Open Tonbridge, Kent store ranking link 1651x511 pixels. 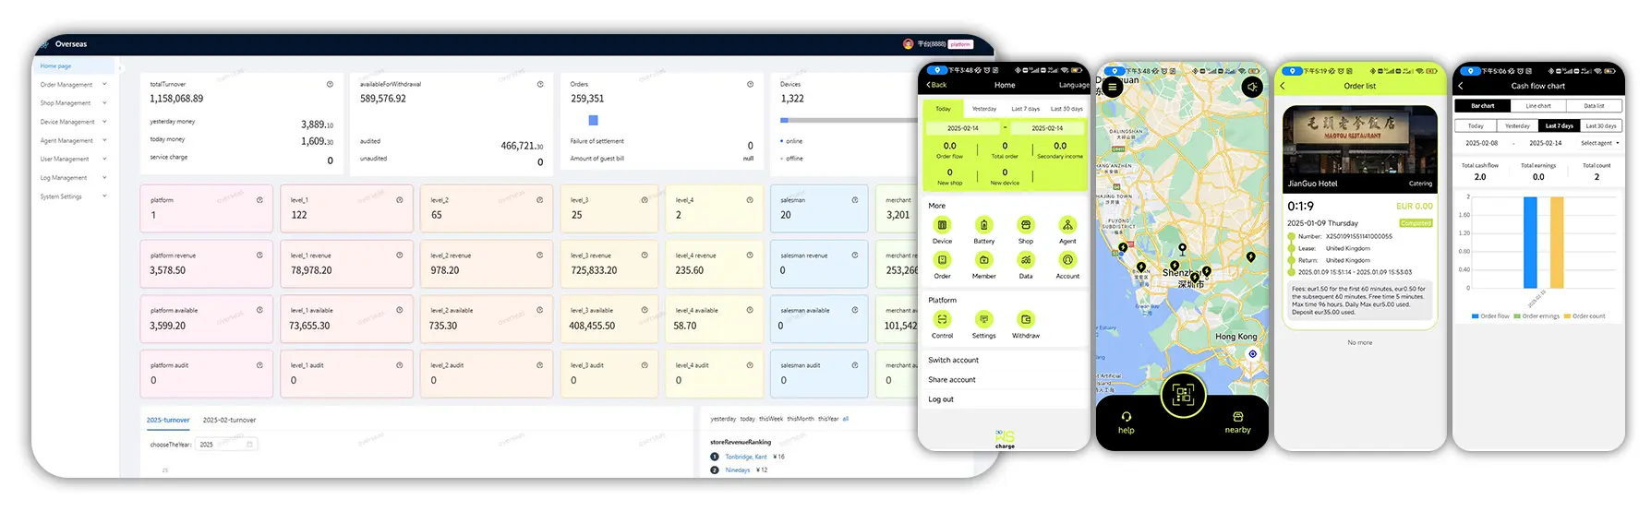(x=745, y=457)
